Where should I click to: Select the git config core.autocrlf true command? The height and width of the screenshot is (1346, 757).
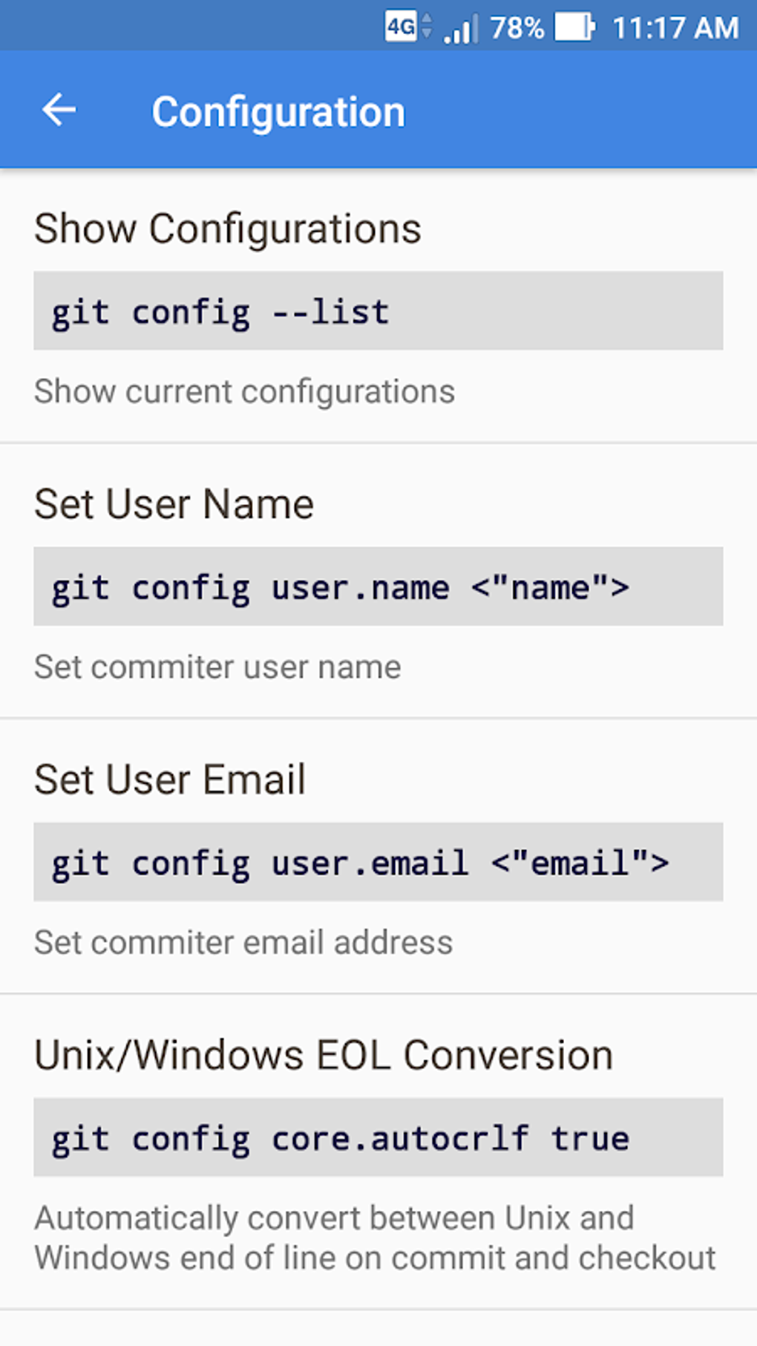(x=378, y=1137)
